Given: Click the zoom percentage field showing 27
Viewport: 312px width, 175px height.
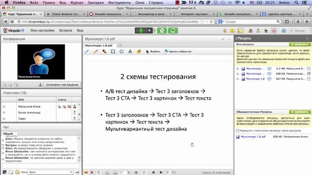Looking at the screenshot, I should tap(123, 172).
